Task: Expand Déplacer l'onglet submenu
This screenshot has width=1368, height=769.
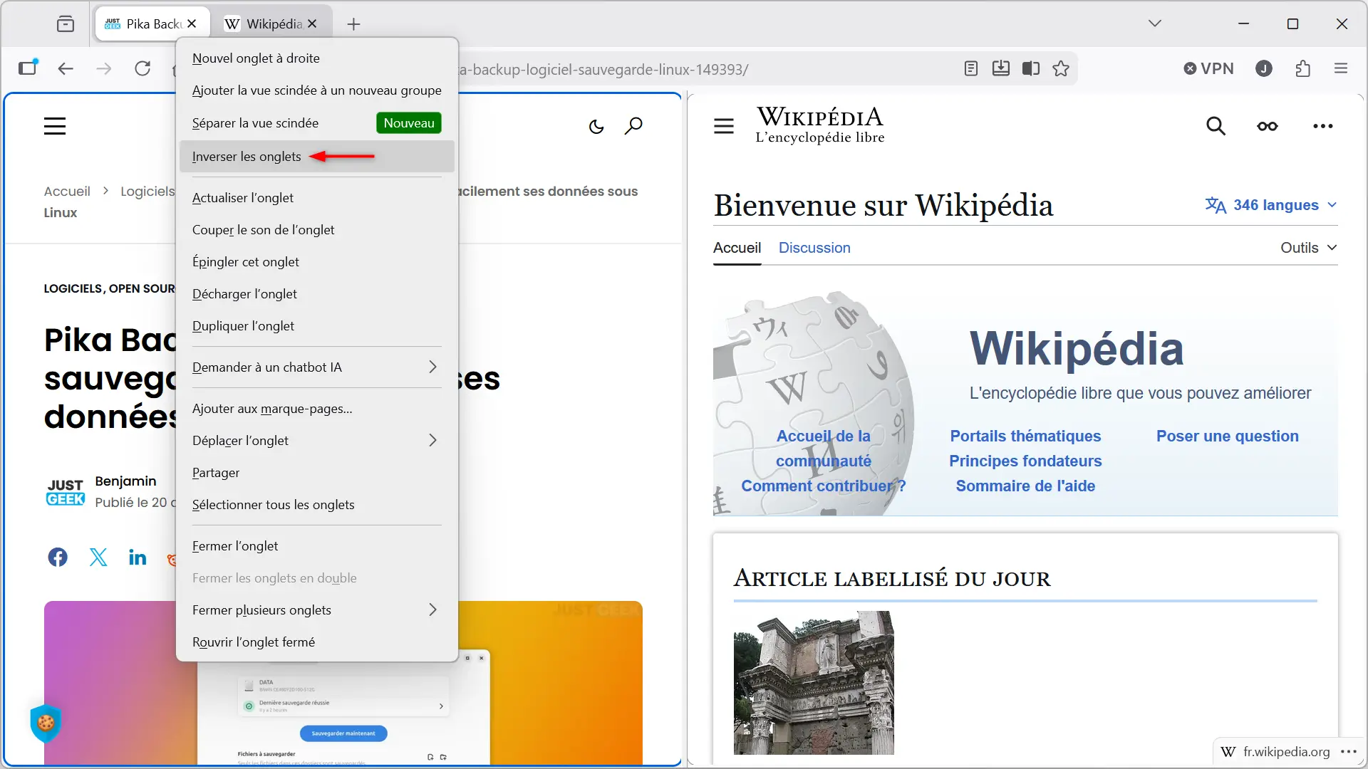Action: [x=317, y=441]
